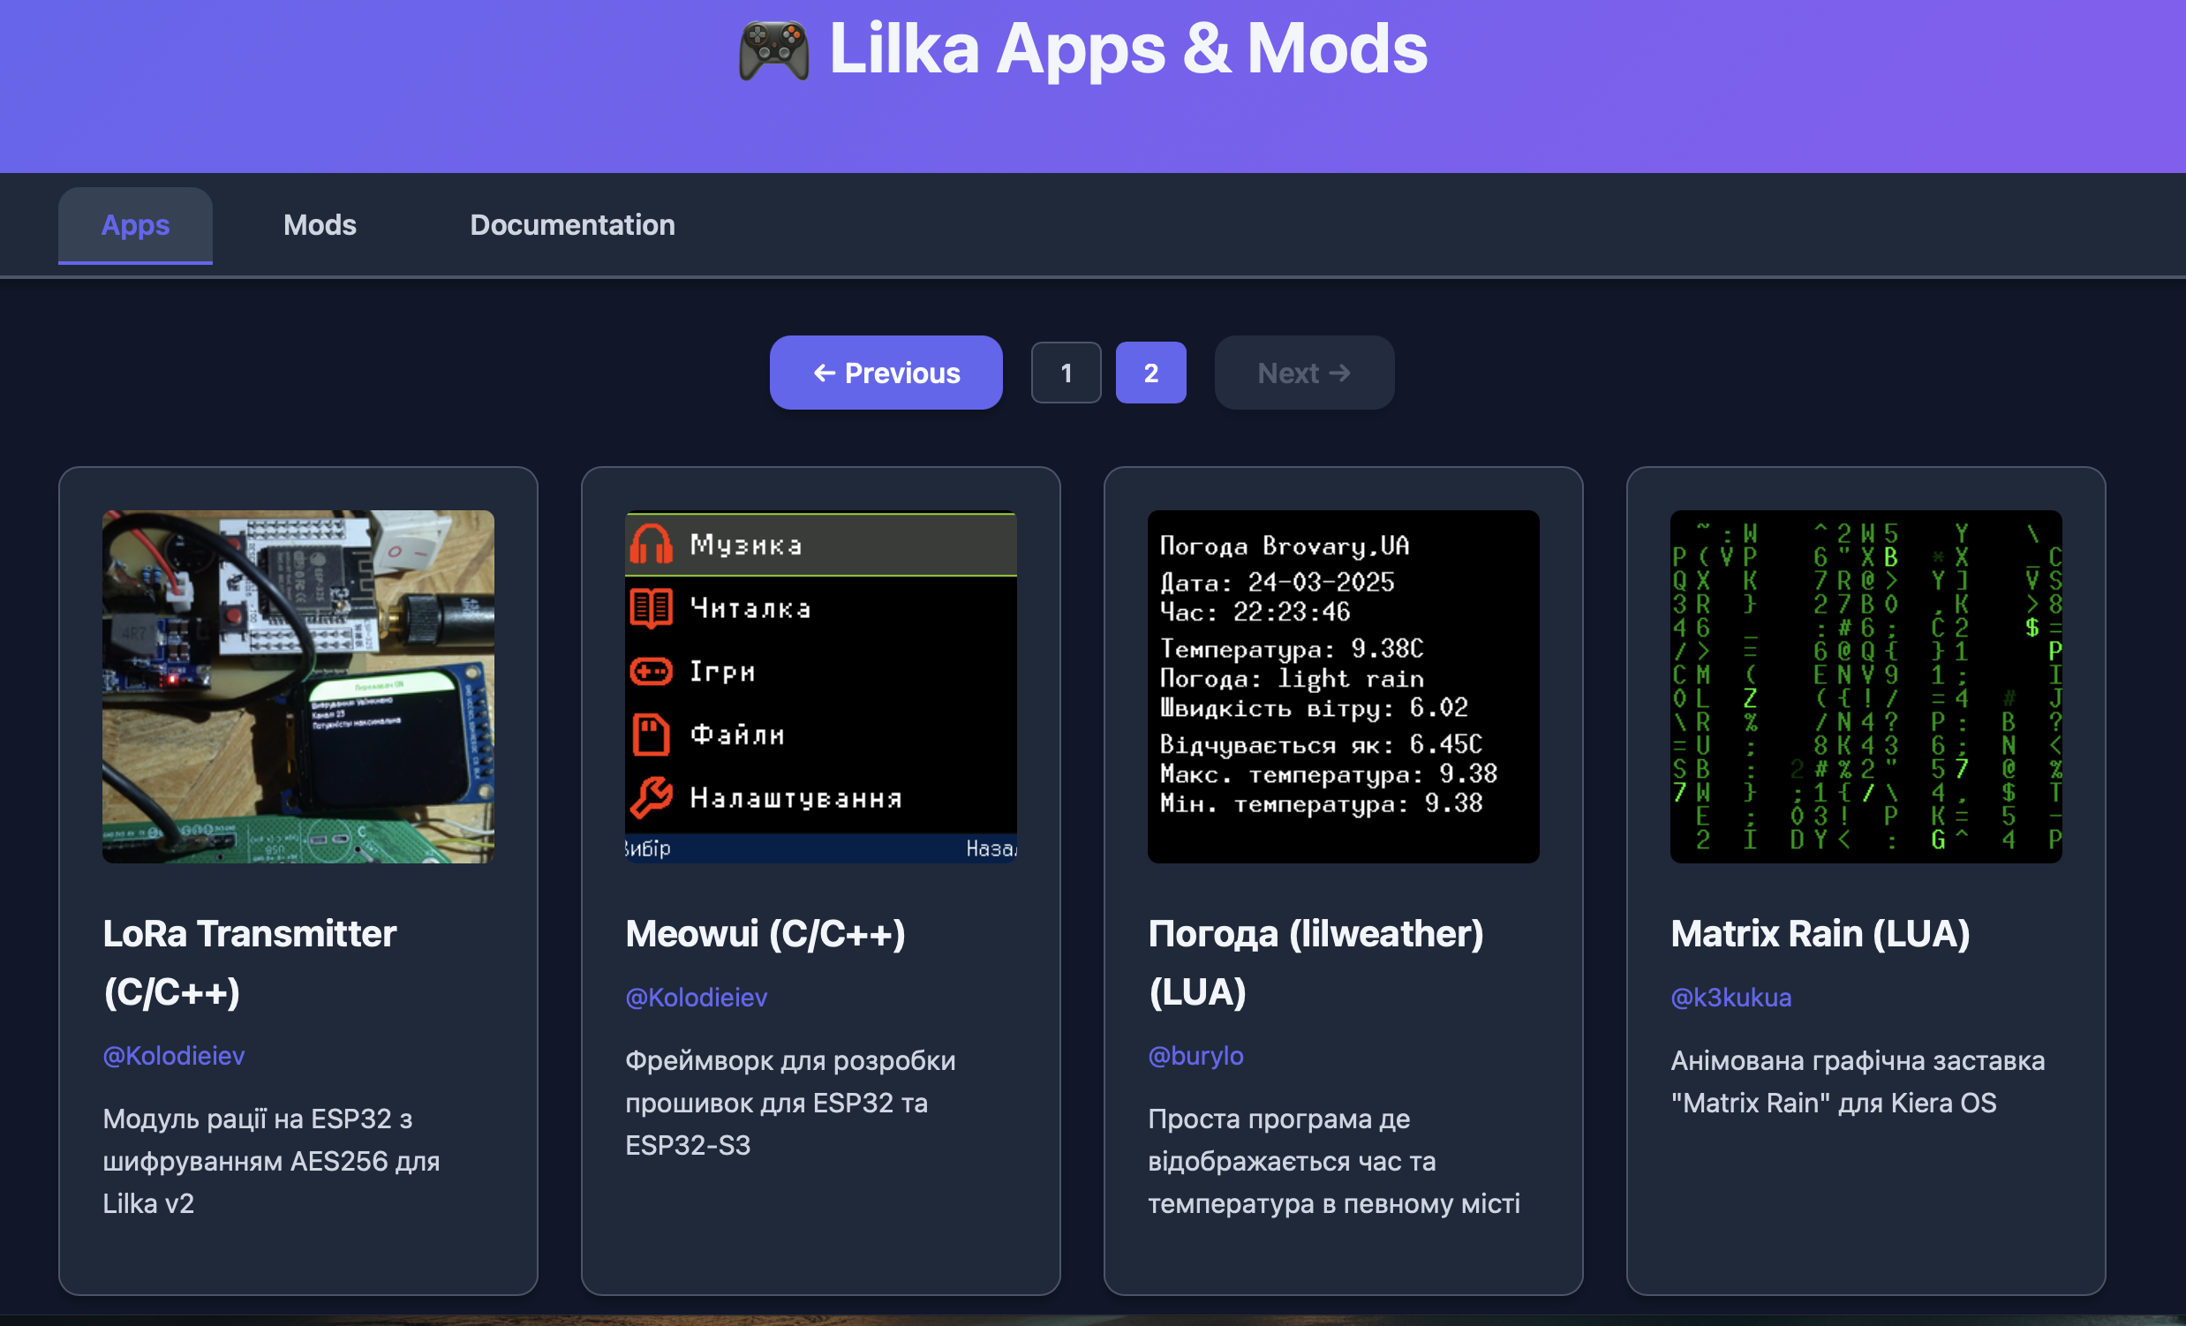
Task: Open the Documentation tab
Action: pos(572,225)
